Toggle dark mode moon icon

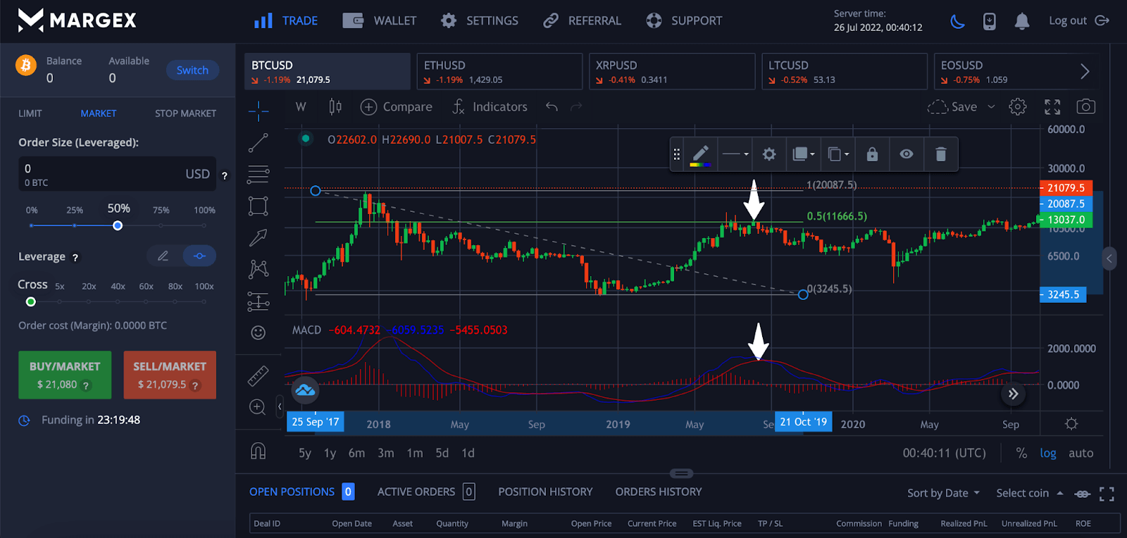coord(957,21)
